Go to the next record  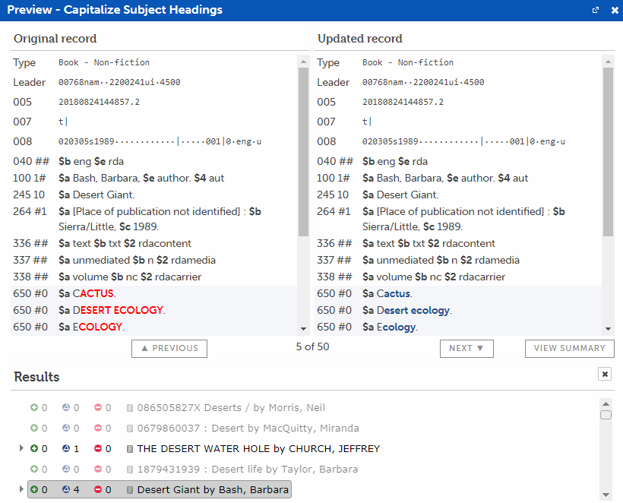tap(466, 348)
